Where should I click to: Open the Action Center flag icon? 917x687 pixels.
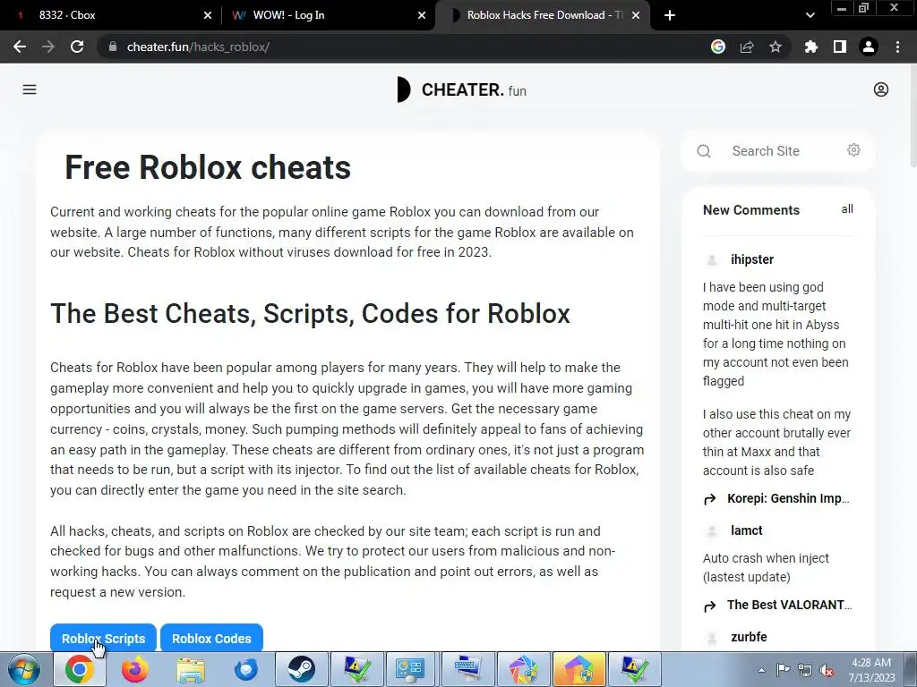click(x=783, y=670)
